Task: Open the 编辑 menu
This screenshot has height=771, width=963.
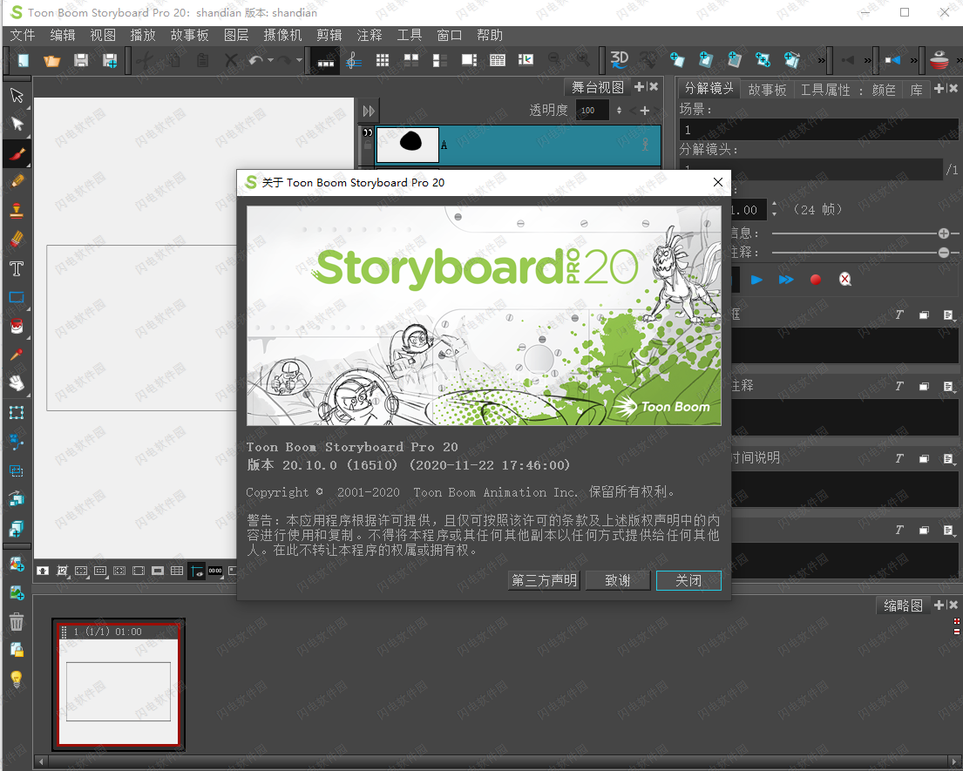Action: tap(63, 35)
